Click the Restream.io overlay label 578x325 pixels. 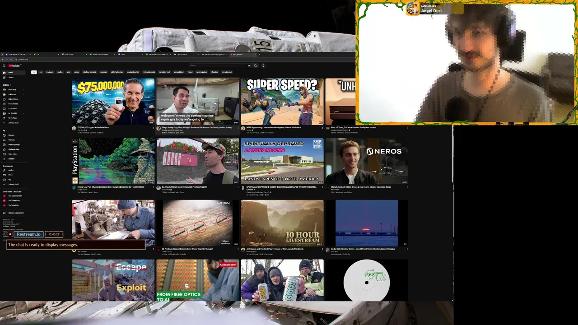tap(29, 234)
